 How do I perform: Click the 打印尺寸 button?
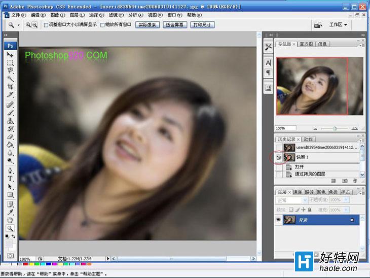point(202,25)
